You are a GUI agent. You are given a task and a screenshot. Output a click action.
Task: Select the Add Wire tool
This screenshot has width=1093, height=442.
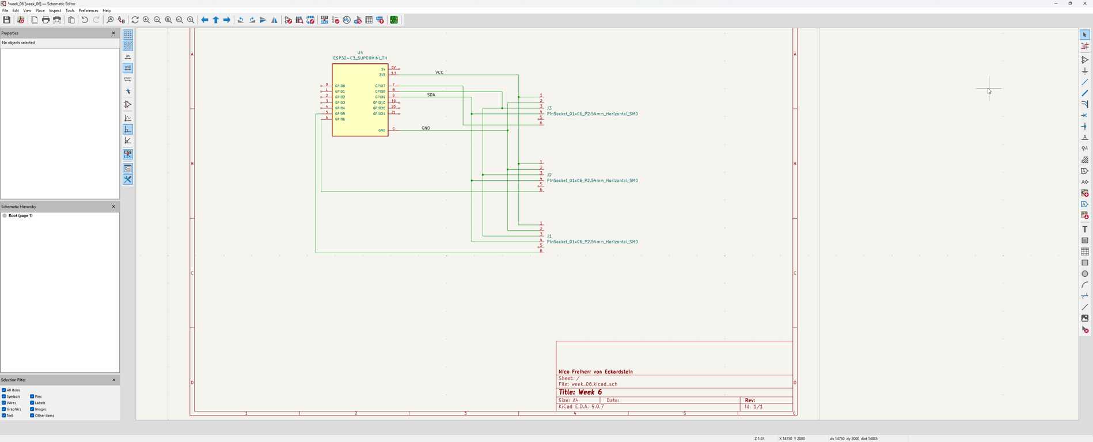click(x=1085, y=82)
